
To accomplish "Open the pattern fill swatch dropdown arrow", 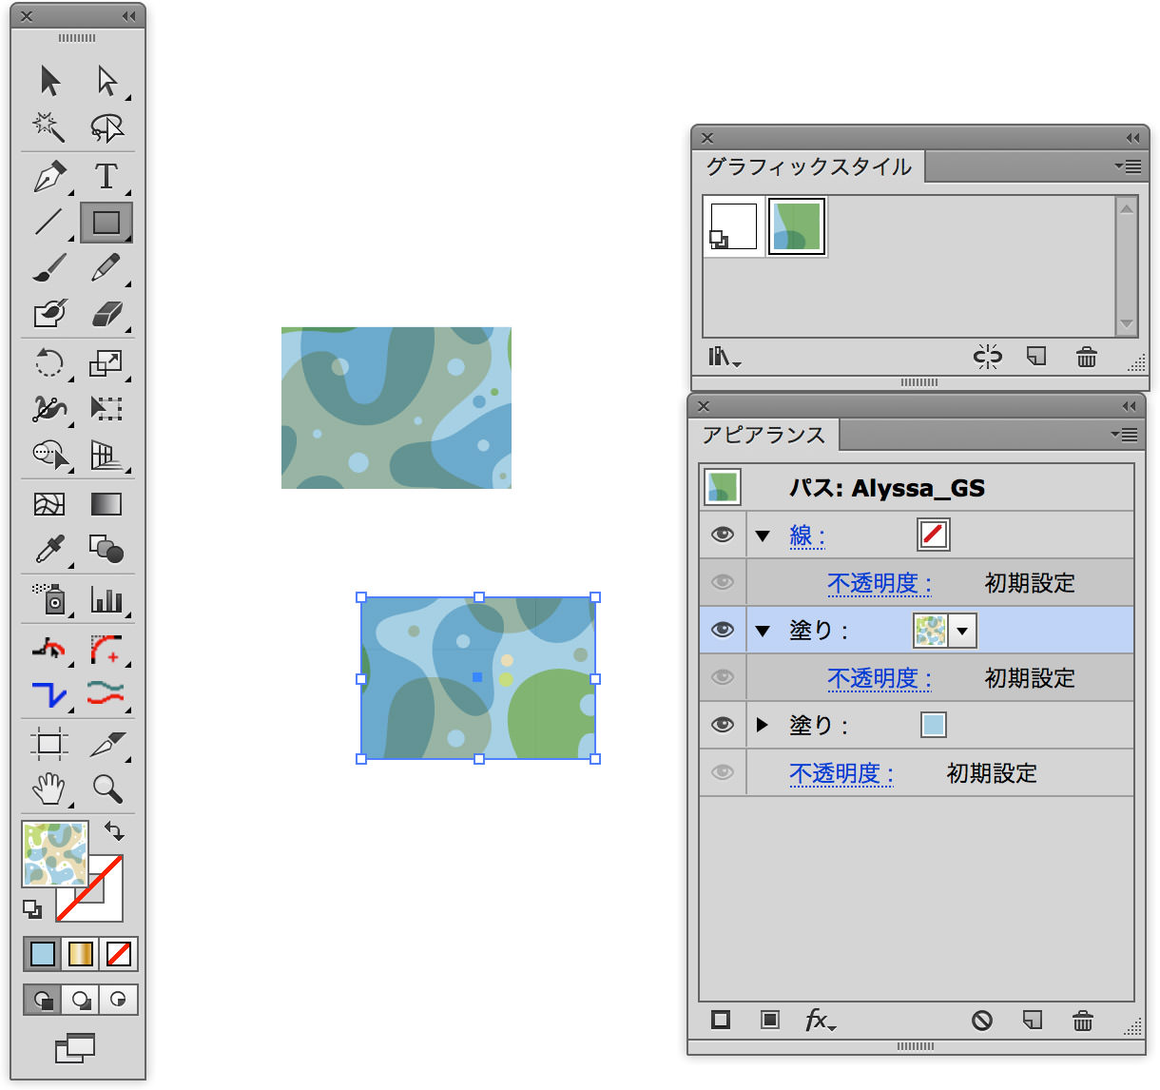I will [x=963, y=631].
